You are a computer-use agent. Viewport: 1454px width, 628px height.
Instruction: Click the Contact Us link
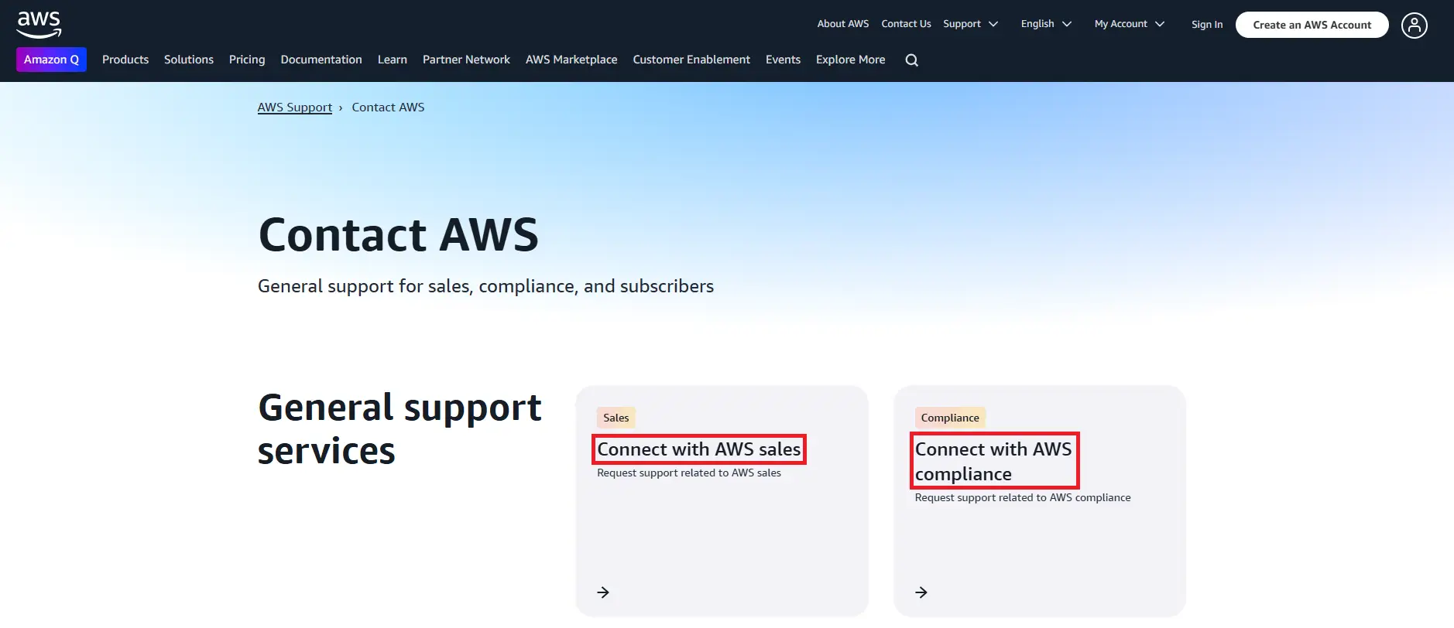pyautogui.click(x=906, y=24)
